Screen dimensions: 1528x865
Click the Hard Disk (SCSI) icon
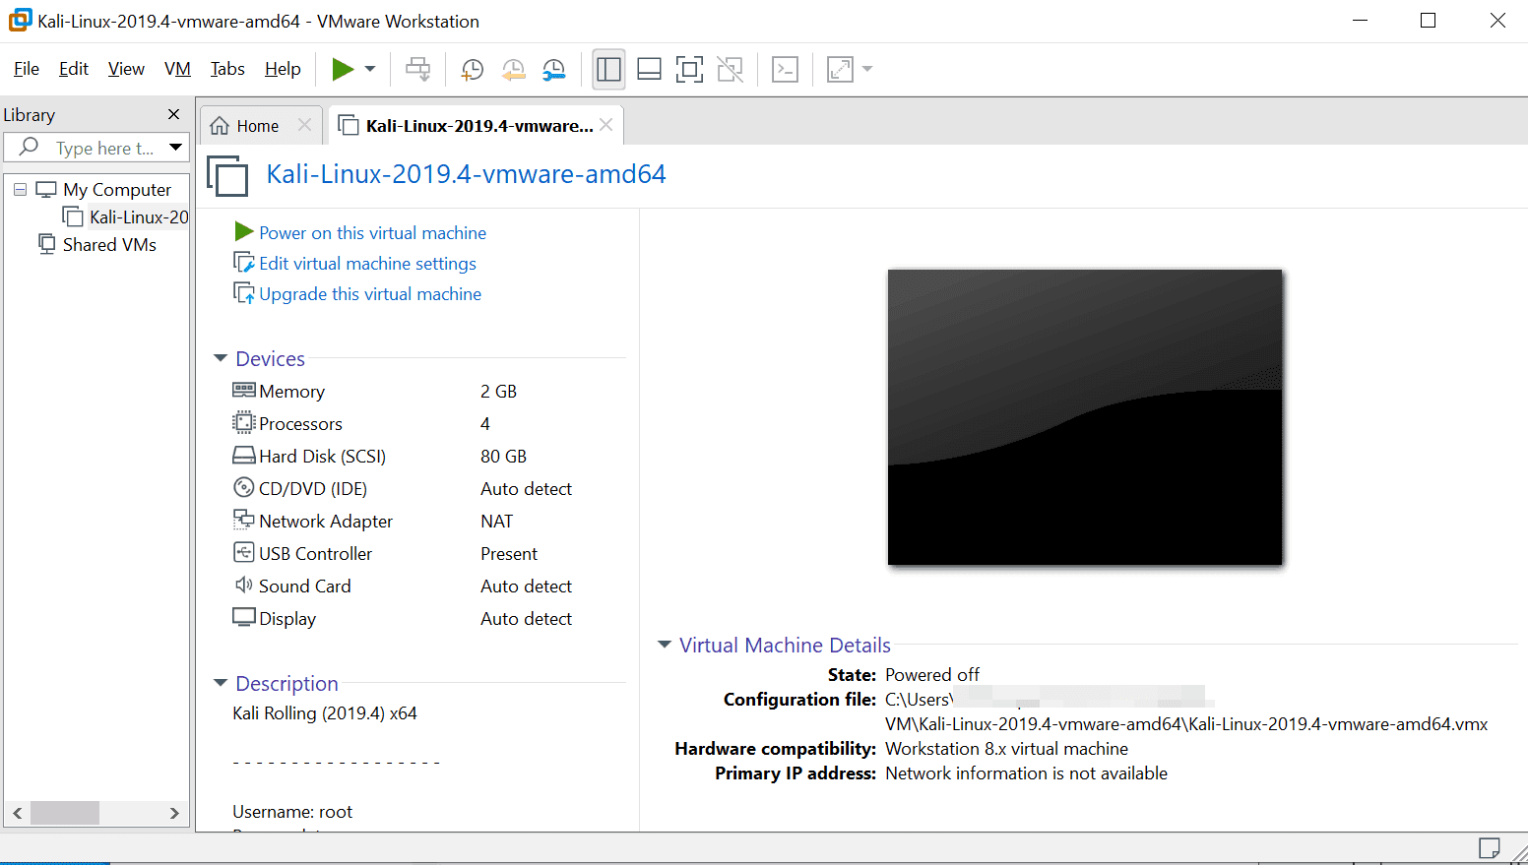click(243, 456)
